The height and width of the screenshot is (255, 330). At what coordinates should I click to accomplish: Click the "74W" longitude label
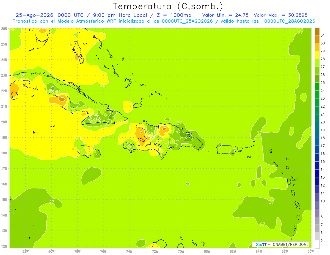point(129,251)
